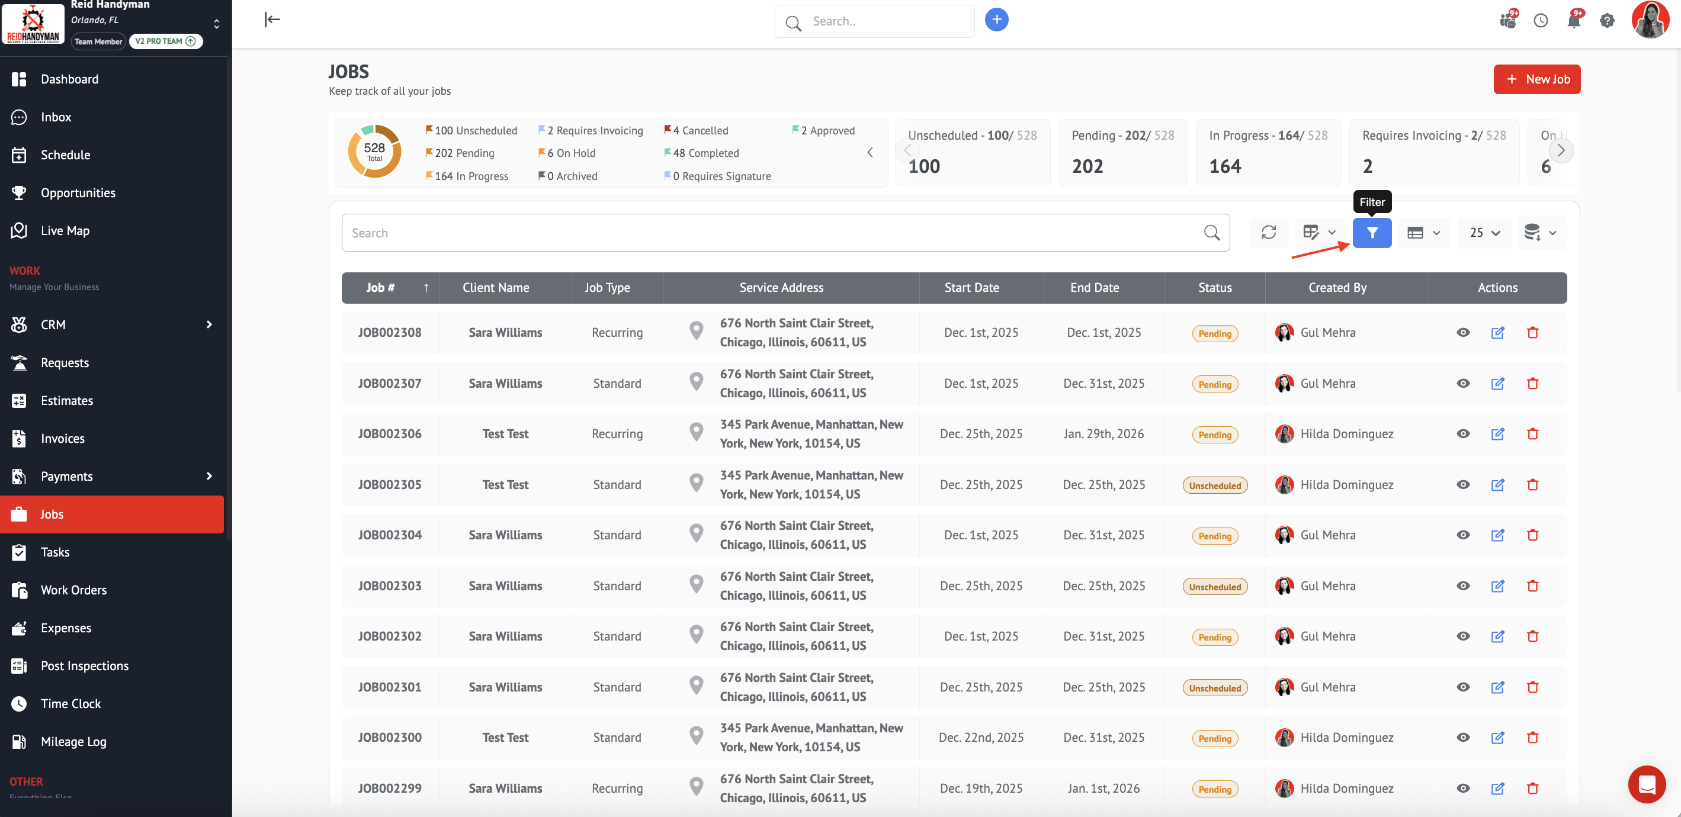Open Estimates from the sidebar
This screenshot has height=817, width=1681.
click(x=66, y=401)
